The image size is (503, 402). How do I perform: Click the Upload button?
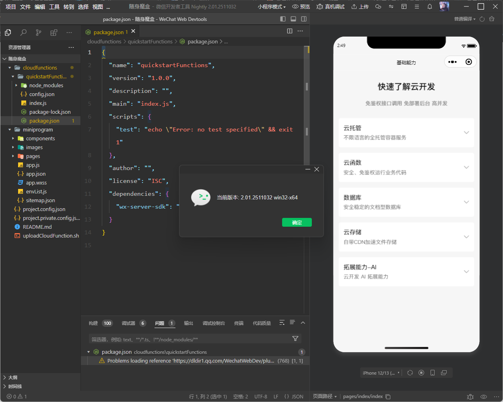(x=360, y=7)
